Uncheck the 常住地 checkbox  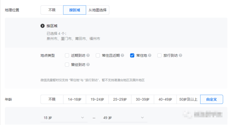(x=132, y=55)
